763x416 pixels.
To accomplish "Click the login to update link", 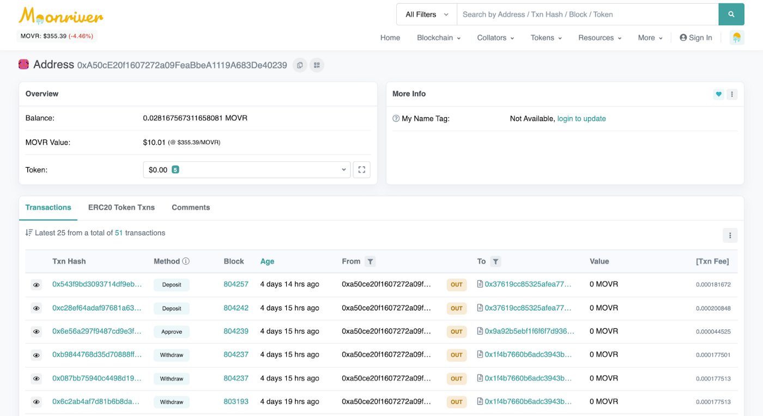I will click(582, 119).
